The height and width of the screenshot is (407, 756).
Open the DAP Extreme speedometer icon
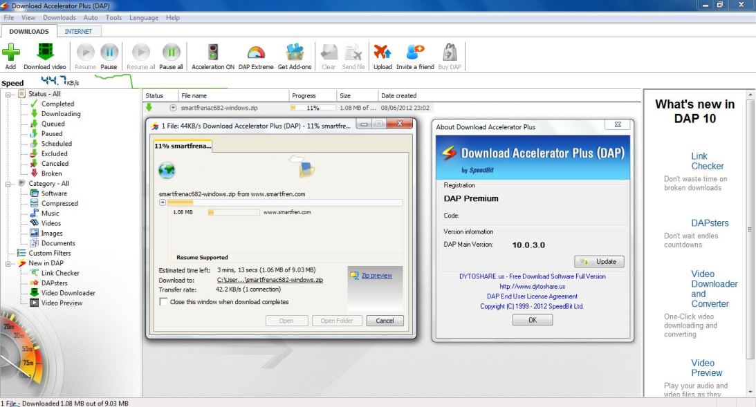point(256,53)
